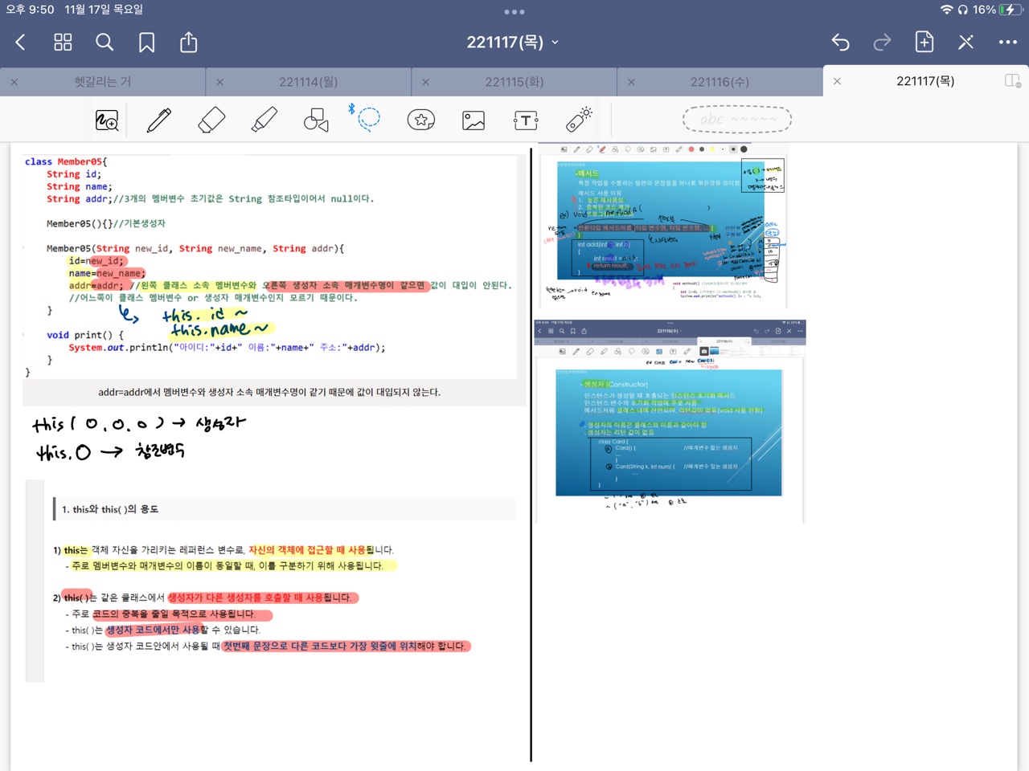Open the three-dot multitasking menu at top
This screenshot has height=771, width=1029.
pos(514,12)
